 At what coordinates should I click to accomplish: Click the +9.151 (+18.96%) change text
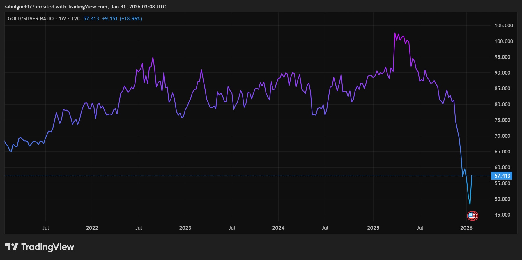122,19
